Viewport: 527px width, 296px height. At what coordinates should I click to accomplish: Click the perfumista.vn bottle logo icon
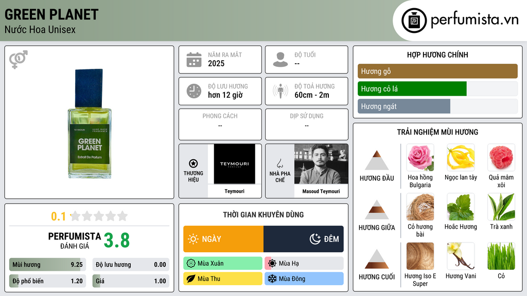click(414, 21)
